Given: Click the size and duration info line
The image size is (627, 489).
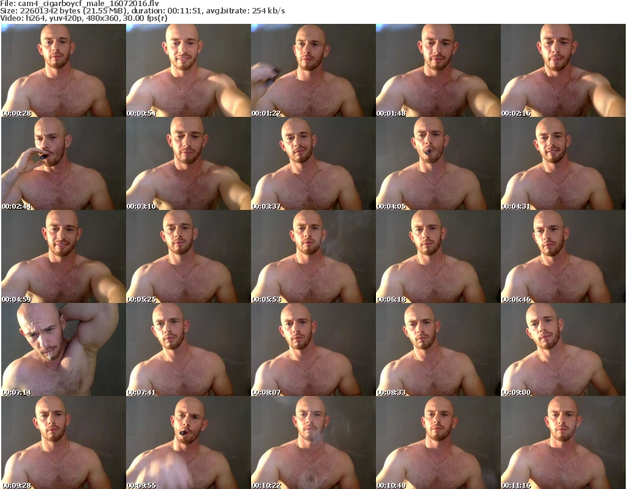Looking at the screenshot, I should pos(142,11).
